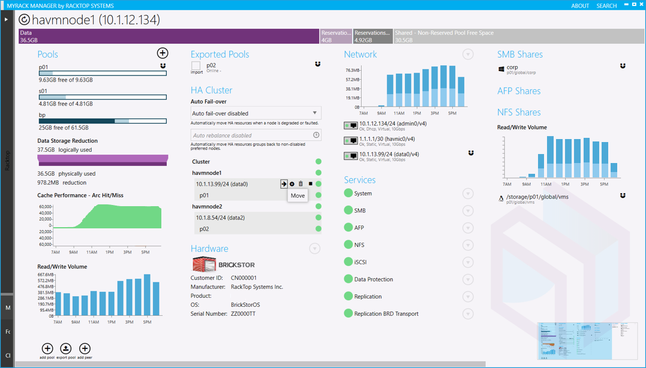The image size is (646, 368).
Task: Click green status dot for p02 resource
Action: (x=319, y=229)
